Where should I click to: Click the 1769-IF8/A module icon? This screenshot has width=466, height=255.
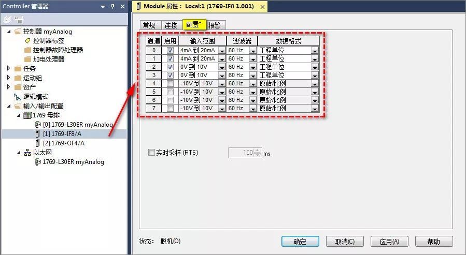(x=37, y=134)
